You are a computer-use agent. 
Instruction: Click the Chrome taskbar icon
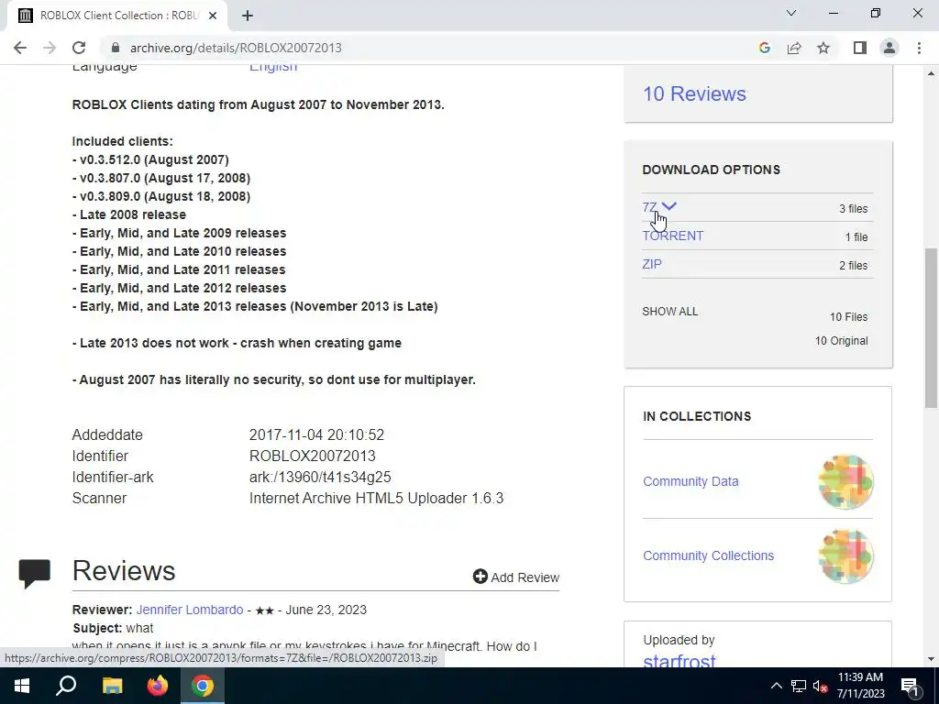203,686
